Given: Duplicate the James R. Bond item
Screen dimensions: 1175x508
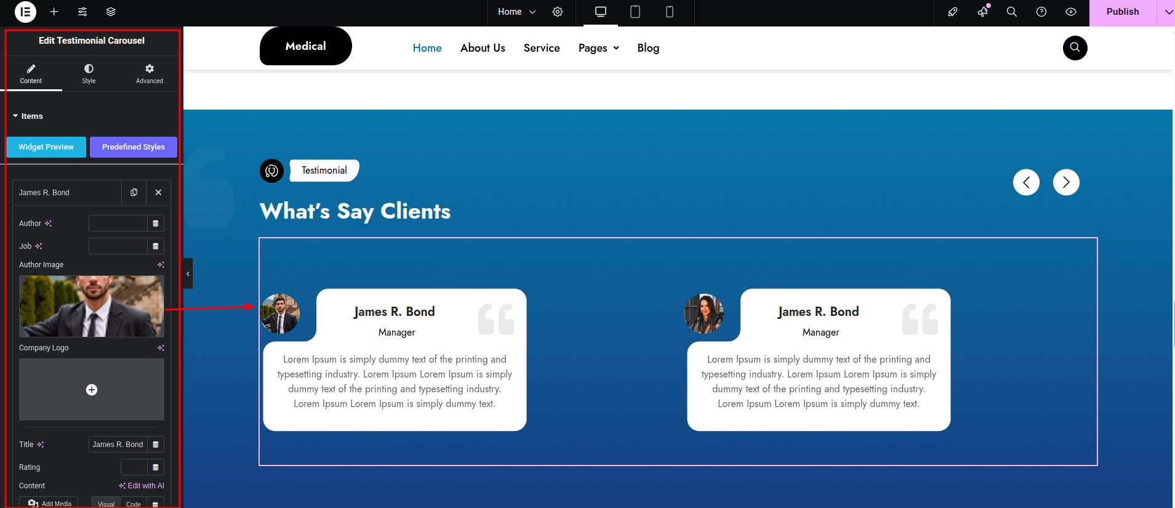Looking at the screenshot, I should (134, 193).
